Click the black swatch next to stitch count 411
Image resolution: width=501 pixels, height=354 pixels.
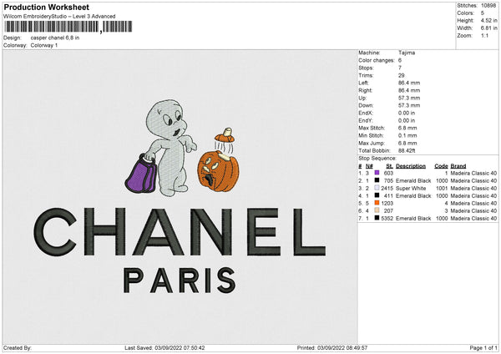377,195
